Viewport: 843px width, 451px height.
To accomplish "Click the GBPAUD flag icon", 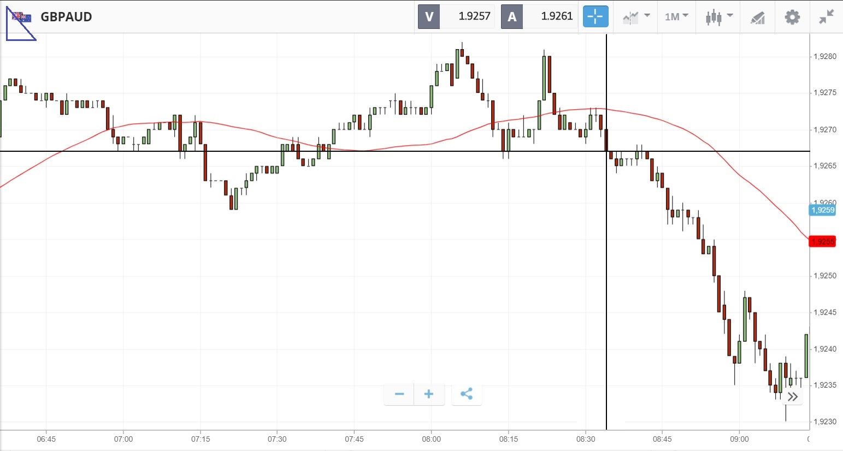I will click(21, 17).
